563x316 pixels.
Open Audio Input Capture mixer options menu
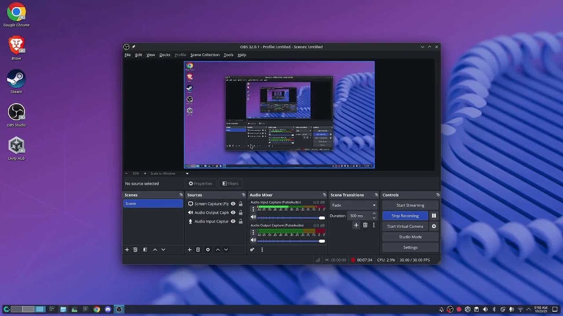click(x=253, y=209)
